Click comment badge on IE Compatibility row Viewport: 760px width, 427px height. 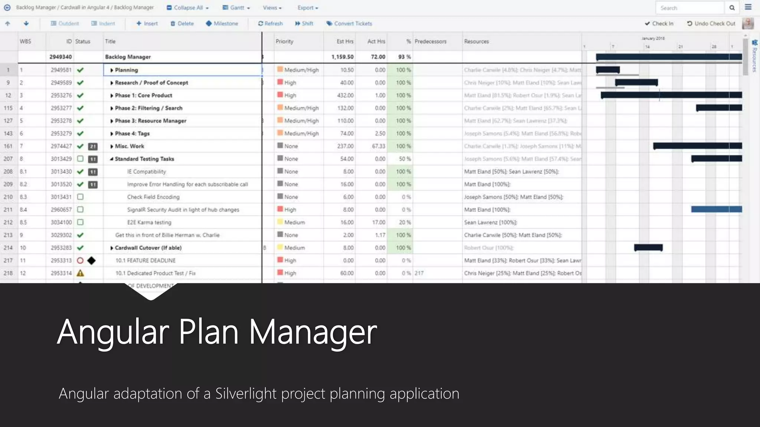93,172
